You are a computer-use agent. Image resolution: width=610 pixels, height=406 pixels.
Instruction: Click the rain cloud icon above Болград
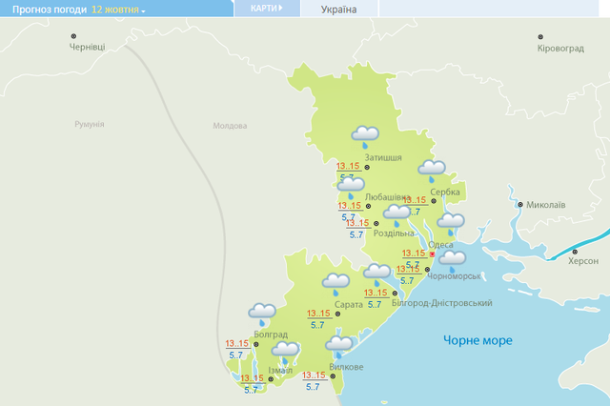[262, 313]
